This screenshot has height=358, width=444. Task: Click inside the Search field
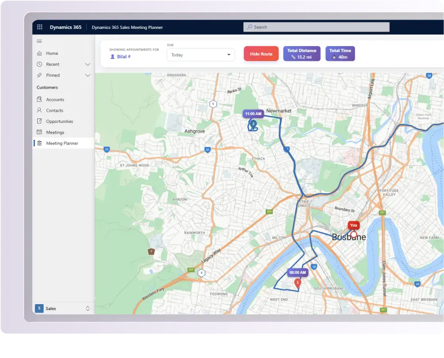pos(316,27)
